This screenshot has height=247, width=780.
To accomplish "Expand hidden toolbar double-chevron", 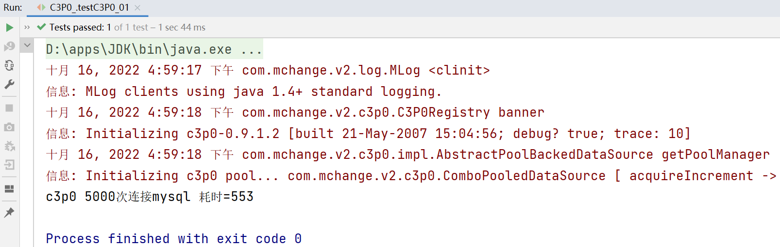I will (x=27, y=28).
